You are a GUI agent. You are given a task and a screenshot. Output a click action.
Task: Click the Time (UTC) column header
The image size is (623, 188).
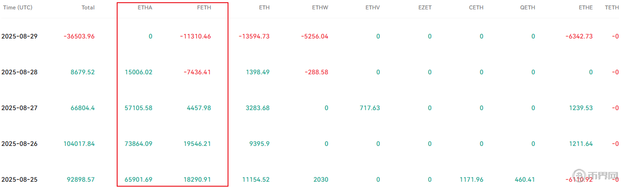tap(17, 8)
